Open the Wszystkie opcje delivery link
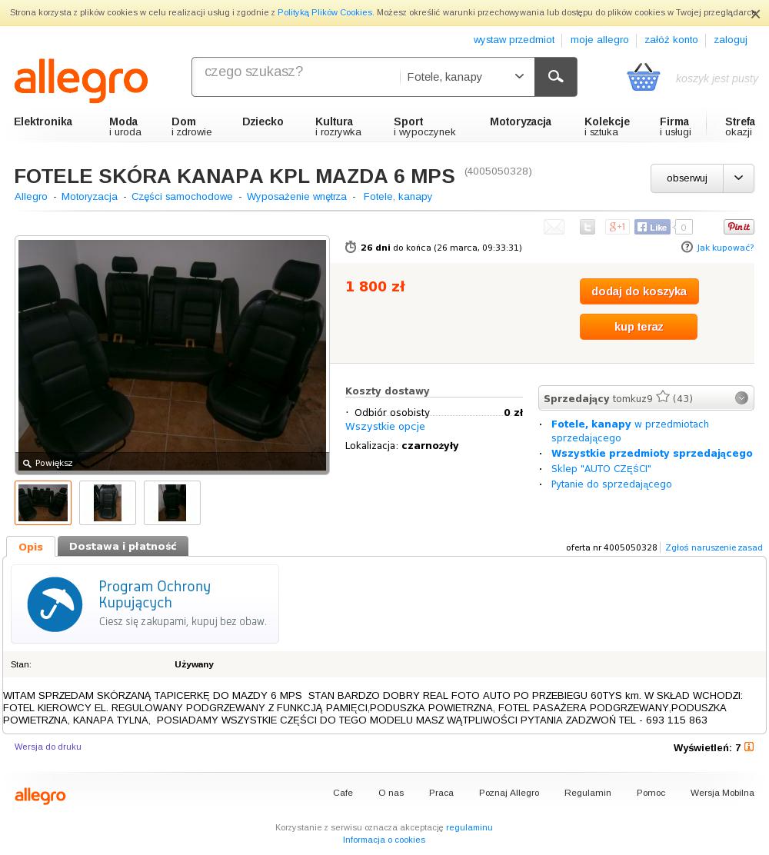Screen dimensions: 769x855 pos(385,427)
